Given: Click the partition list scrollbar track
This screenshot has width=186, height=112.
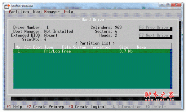Looking at the screenshot, I should (x=171, y=69).
